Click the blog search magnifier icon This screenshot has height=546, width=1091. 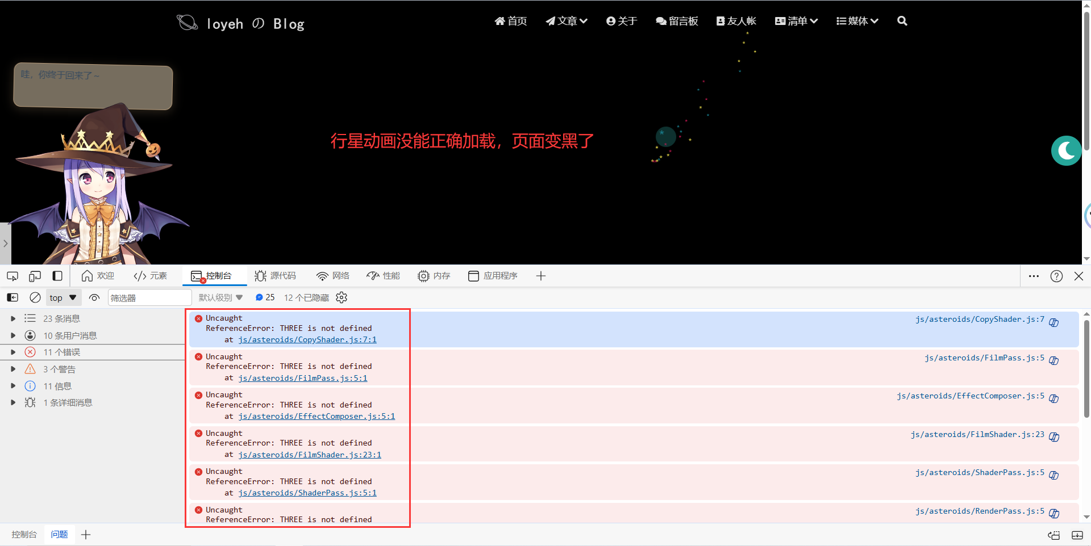pyautogui.click(x=902, y=21)
